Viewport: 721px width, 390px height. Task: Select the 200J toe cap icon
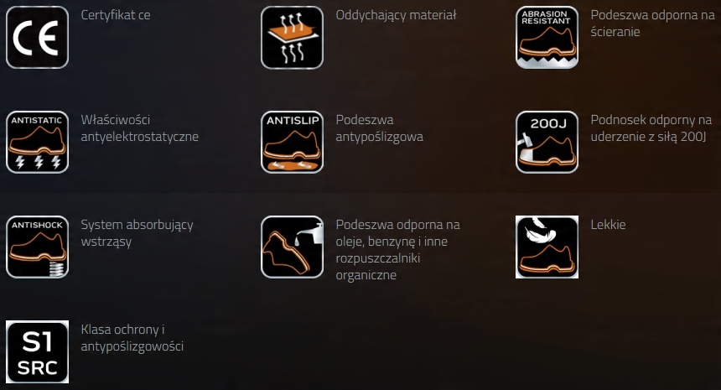click(547, 142)
